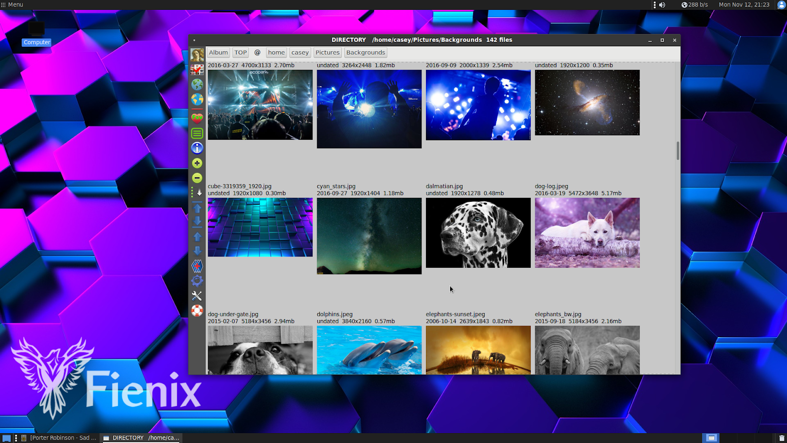787x443 pixels.
Task: Navigate to TOP directory
Action: click(x=240, y=52)
